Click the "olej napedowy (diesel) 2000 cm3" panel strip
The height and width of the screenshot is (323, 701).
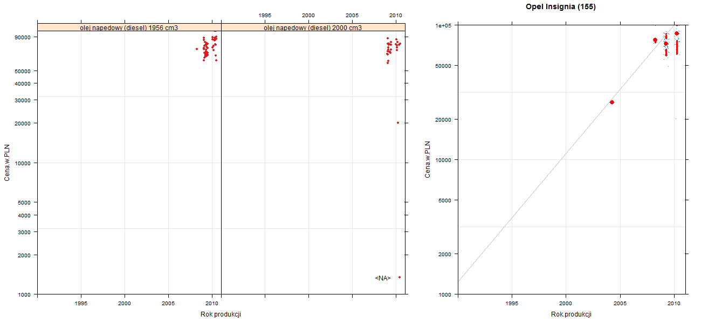pyautogui.click(x=313, y=27)
